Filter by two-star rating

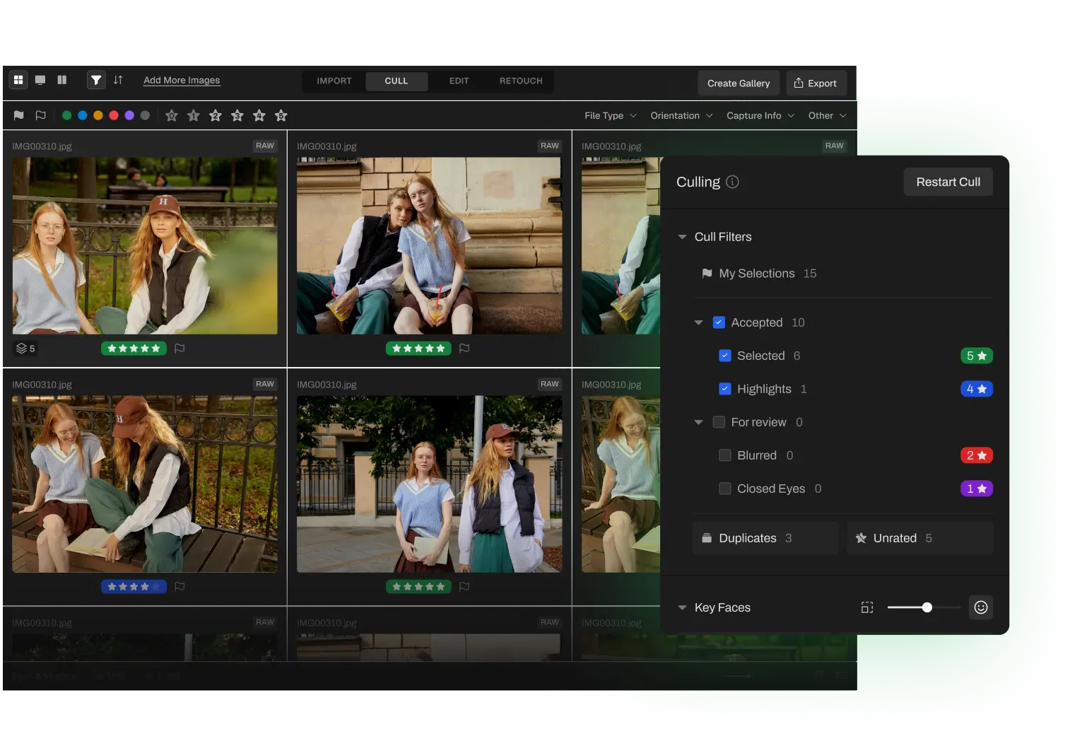click(216, 115)
